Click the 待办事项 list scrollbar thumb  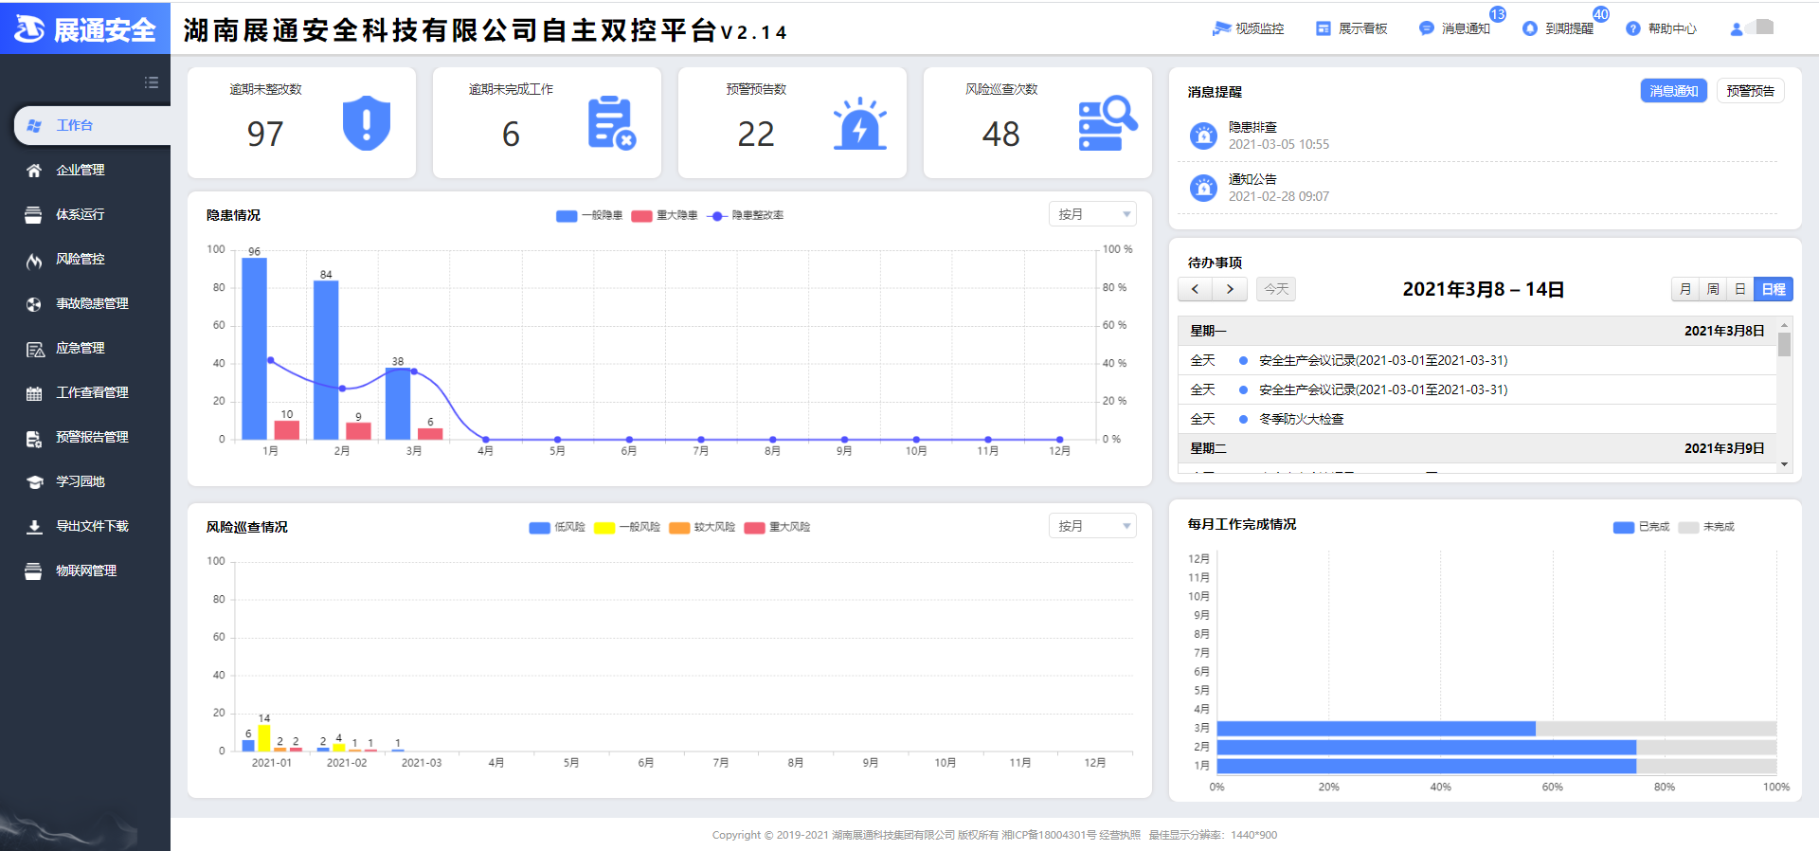click(1784, 344)
